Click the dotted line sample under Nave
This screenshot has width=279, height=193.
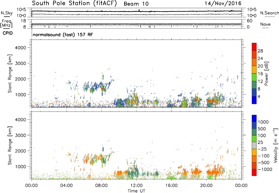click(265, 28)
